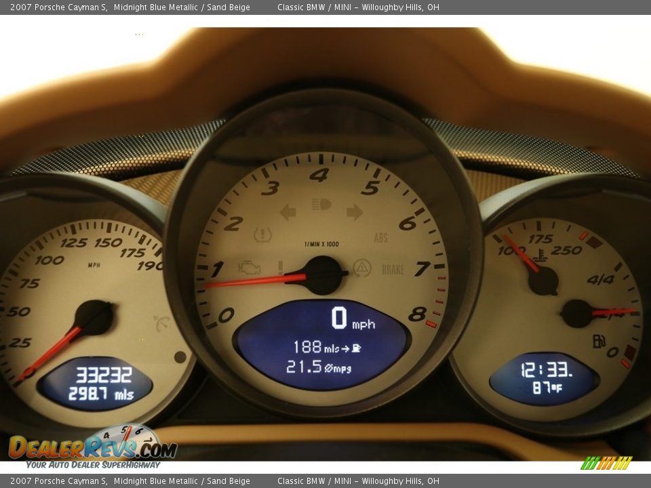Click the coolant temperature icon
The height and width of the screenshot is (488, 651).
click(x=540, y=255)
